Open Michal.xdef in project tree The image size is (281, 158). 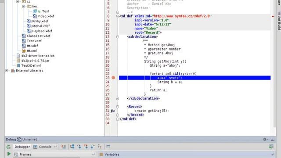(x=41, y=26)
